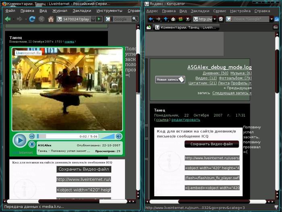Click Firefox forward arrow button
This screenshot has height=212, width=282.
pyautogui.click(x=19, y=19)
